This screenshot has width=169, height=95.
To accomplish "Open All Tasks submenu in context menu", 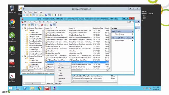I will [63, 67].
